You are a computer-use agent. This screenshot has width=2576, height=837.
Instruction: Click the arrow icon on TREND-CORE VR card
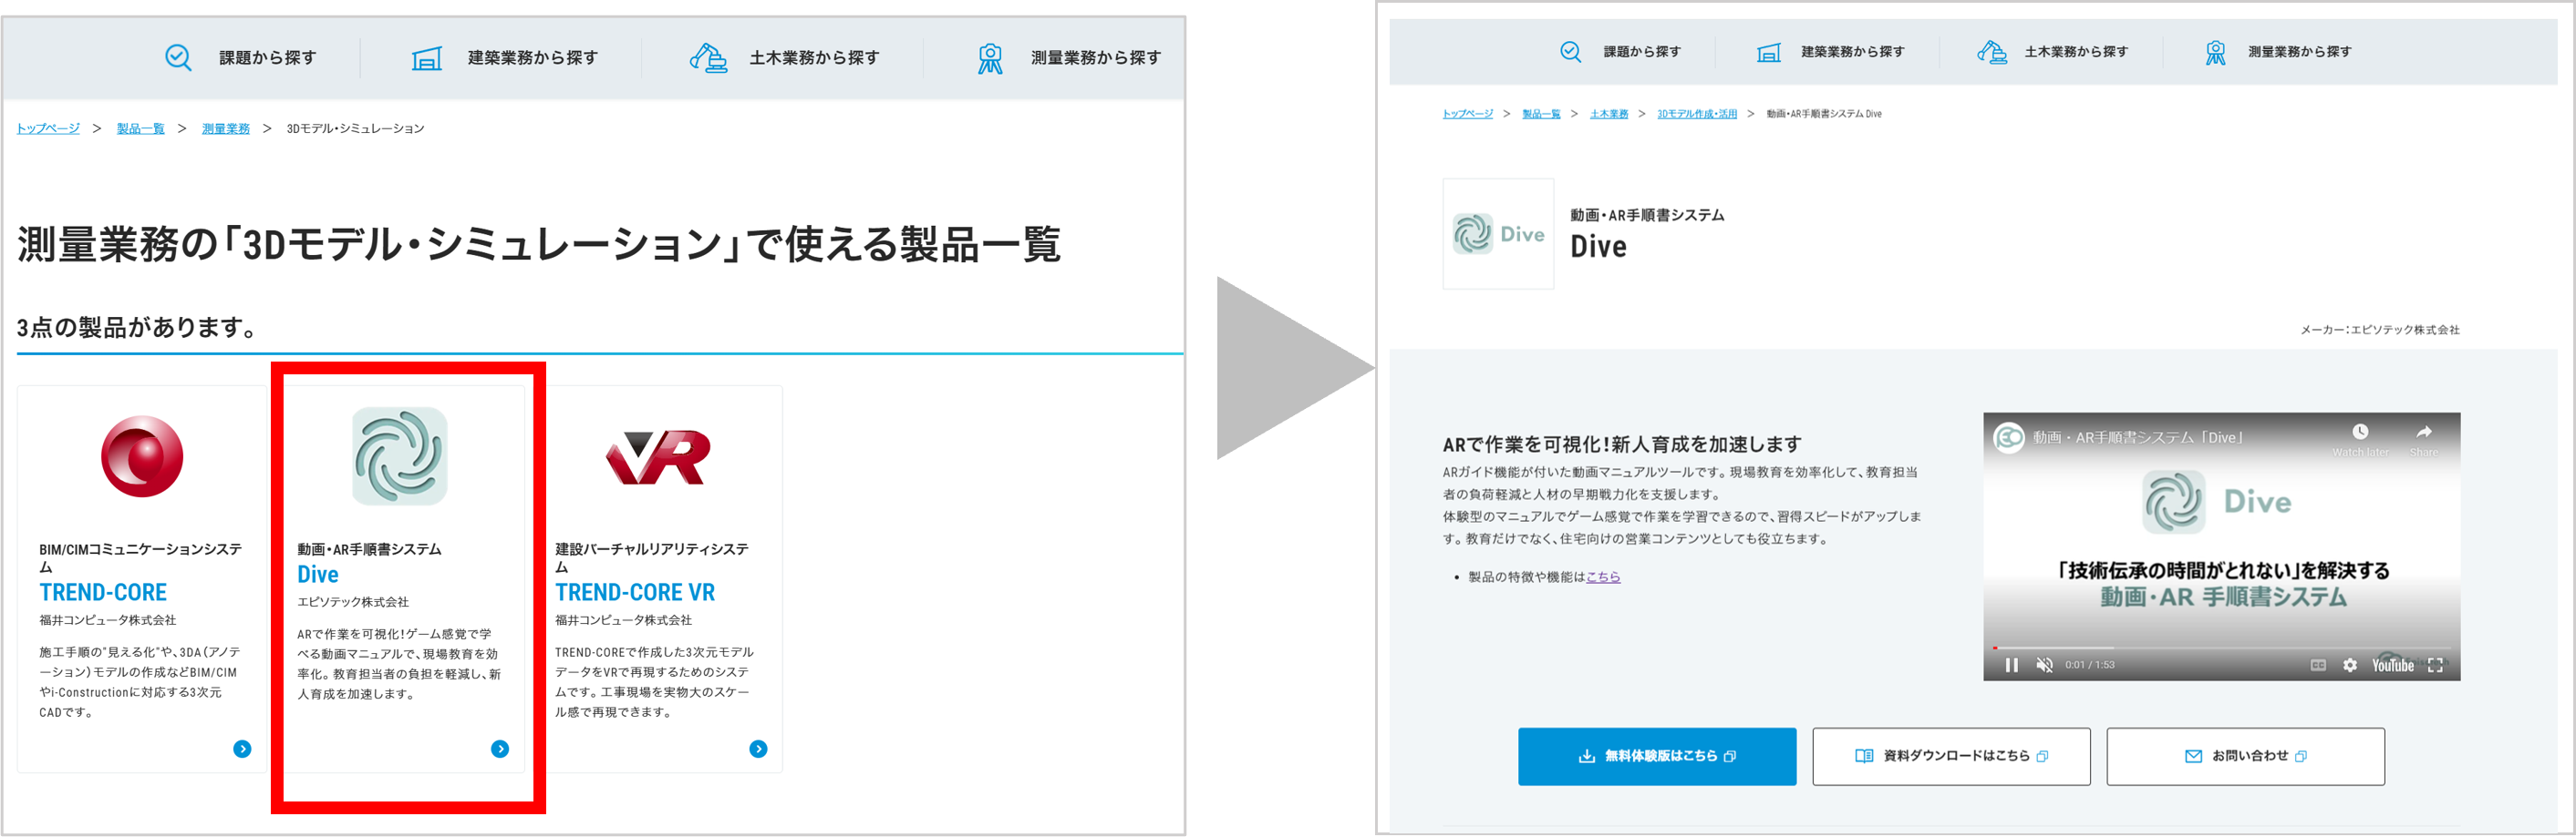pos(759,749)
